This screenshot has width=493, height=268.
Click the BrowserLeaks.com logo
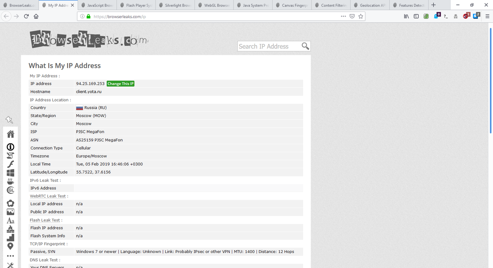coord(89,39)
